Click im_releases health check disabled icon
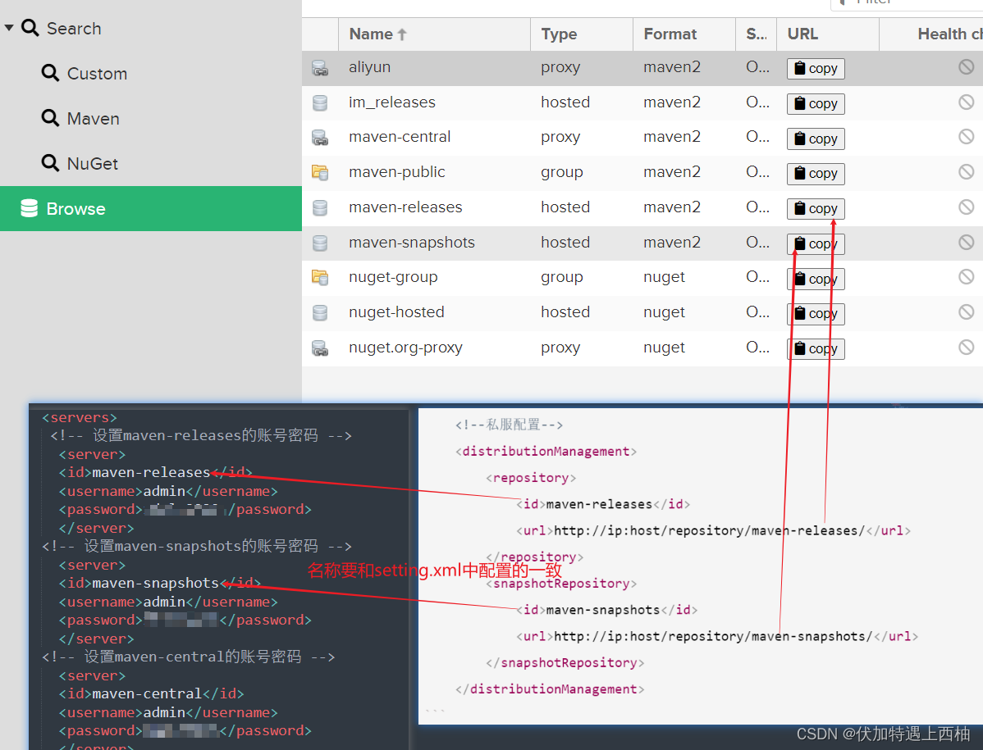Image resolution: width=983 pixels, height=750 pixels. [966, 102]
